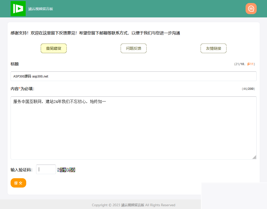This screenshot has height=209, width=267.
Task: Open the 友情链接 category
Action: [x=213, y=48]
